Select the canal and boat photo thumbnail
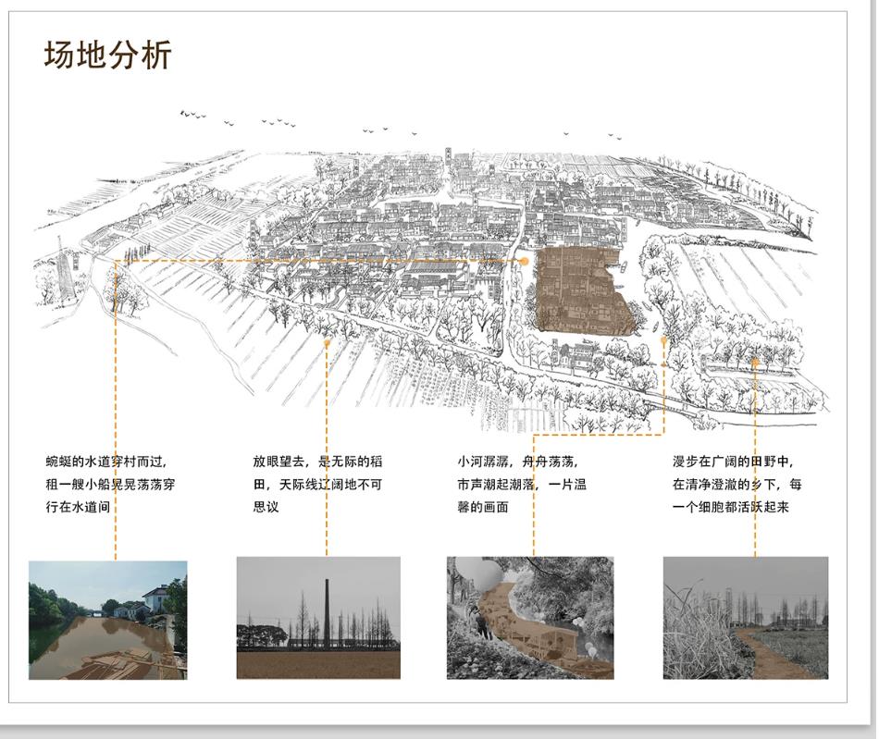 tap(108, 621)
